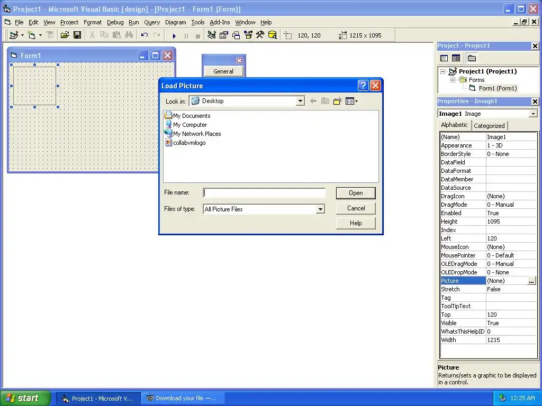Click the Cut scissors toolbar icon
This screenshot has height=406, width=542.
click(92, 35)
